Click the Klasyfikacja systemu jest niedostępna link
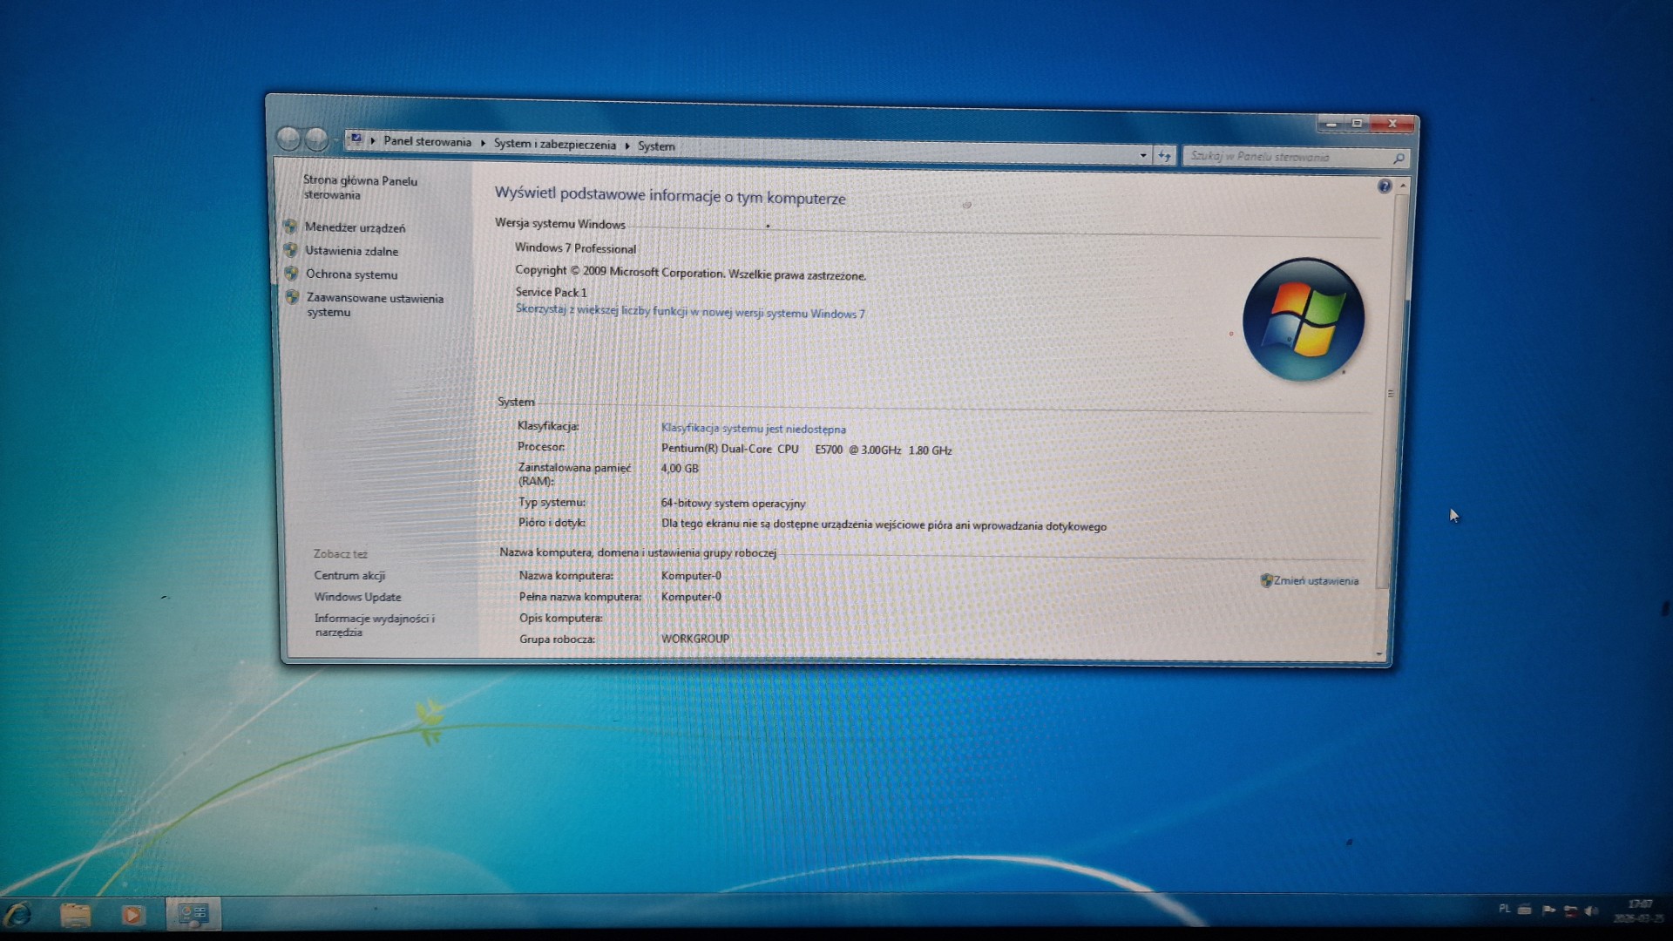The height and width of the screenshot is (941, 1673). [x=753, y=429]
